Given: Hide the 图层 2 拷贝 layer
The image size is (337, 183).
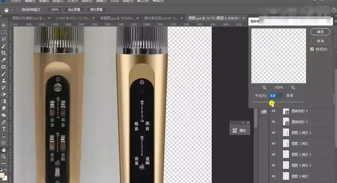Looking at the screenshot, I should (273, 143).
